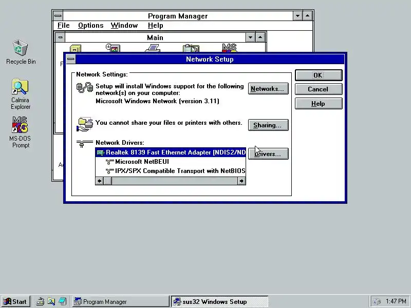Click the Print Manager icon in Main group
Screen dimensions: 411x308
tap(153, 48)
